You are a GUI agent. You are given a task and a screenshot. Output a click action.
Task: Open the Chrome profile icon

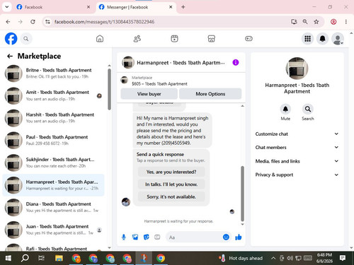[333, 22]
